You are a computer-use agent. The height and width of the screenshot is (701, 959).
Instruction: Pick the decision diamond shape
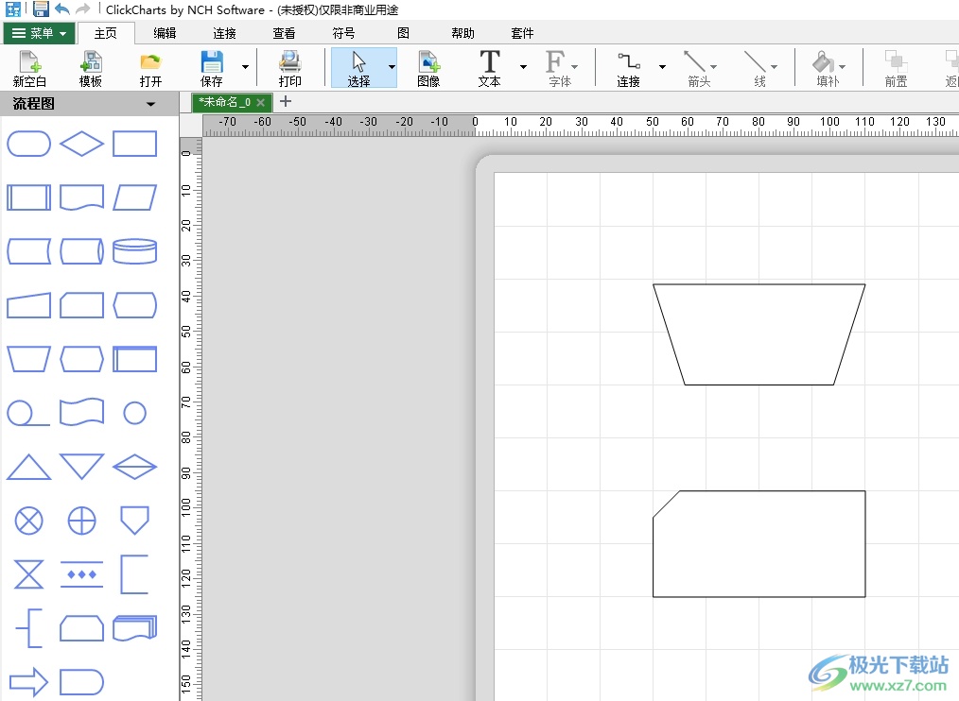point(82,145)
